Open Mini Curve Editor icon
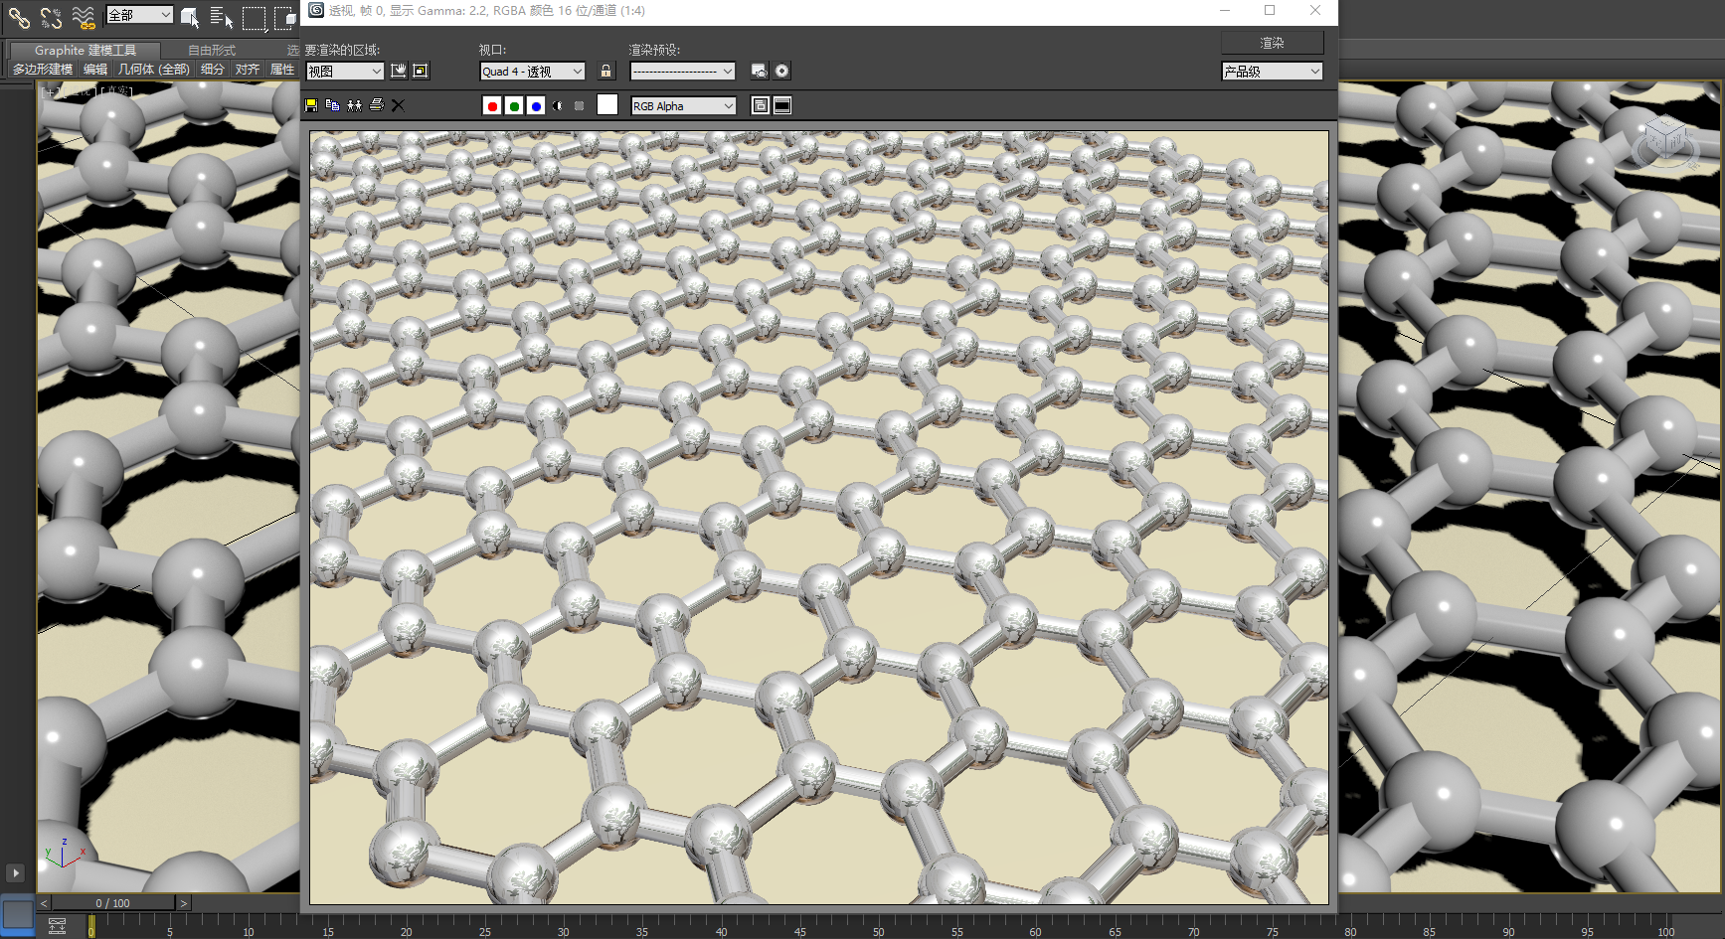 [x=57, y=926]
